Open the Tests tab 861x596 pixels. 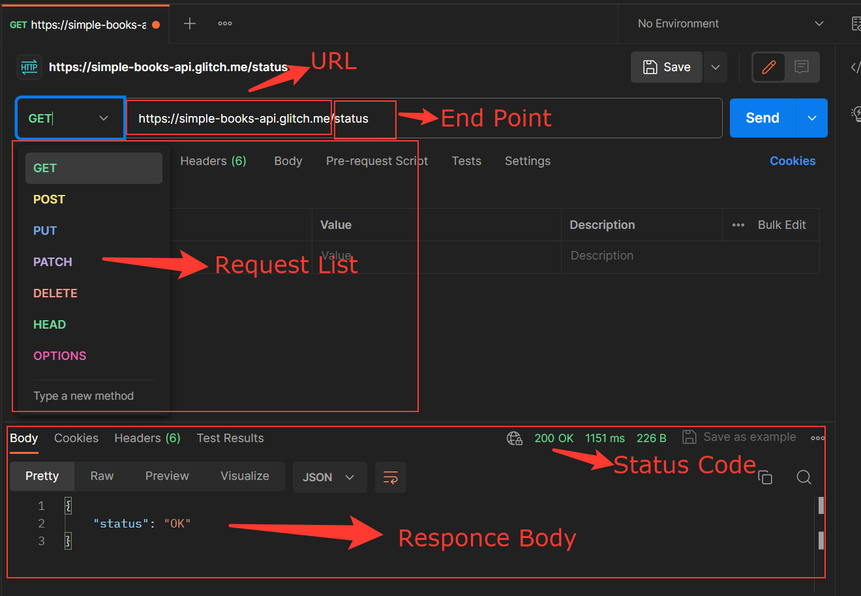tap(466, 161)
